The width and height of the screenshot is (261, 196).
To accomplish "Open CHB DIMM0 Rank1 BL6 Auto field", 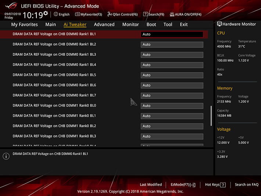I will (x=172, y=85).
